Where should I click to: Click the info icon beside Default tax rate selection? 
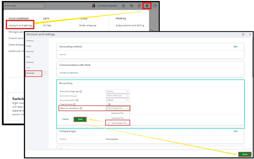(x=81, y=108)
